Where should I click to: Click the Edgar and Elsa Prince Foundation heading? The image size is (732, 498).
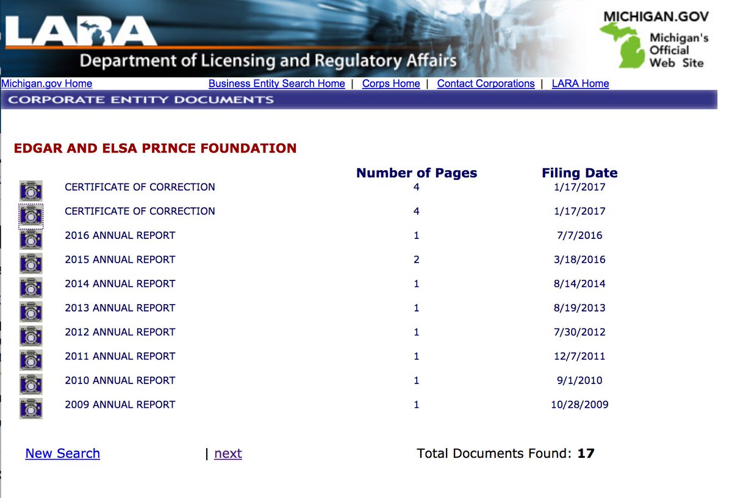click(x=156, y=148)
